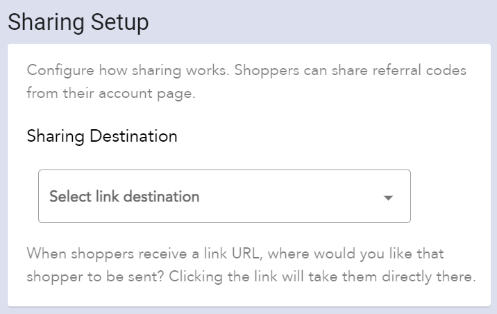Click the word 'Sharing' in the page heading
Image resolution: width=497 pixels, height=314 pixels.
46,22
